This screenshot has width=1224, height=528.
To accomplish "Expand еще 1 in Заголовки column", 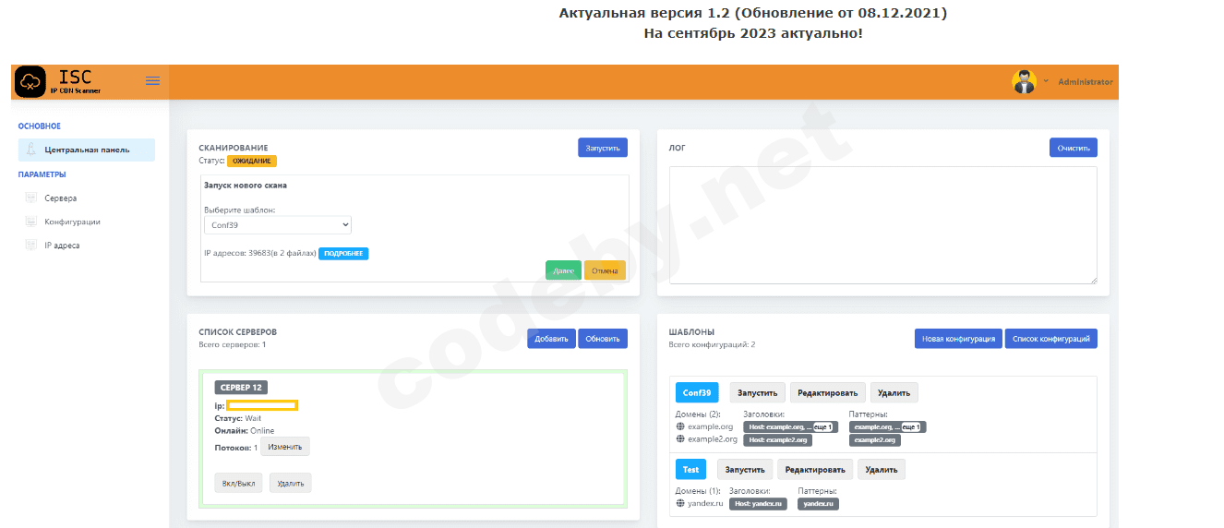I will pyautogui.click(x=823, y=427).
